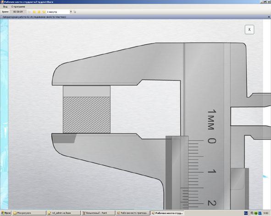Switch to Безымянный - Paint taskbar window
The width and height of the screenshot is (271, 216).
(99, 213)
